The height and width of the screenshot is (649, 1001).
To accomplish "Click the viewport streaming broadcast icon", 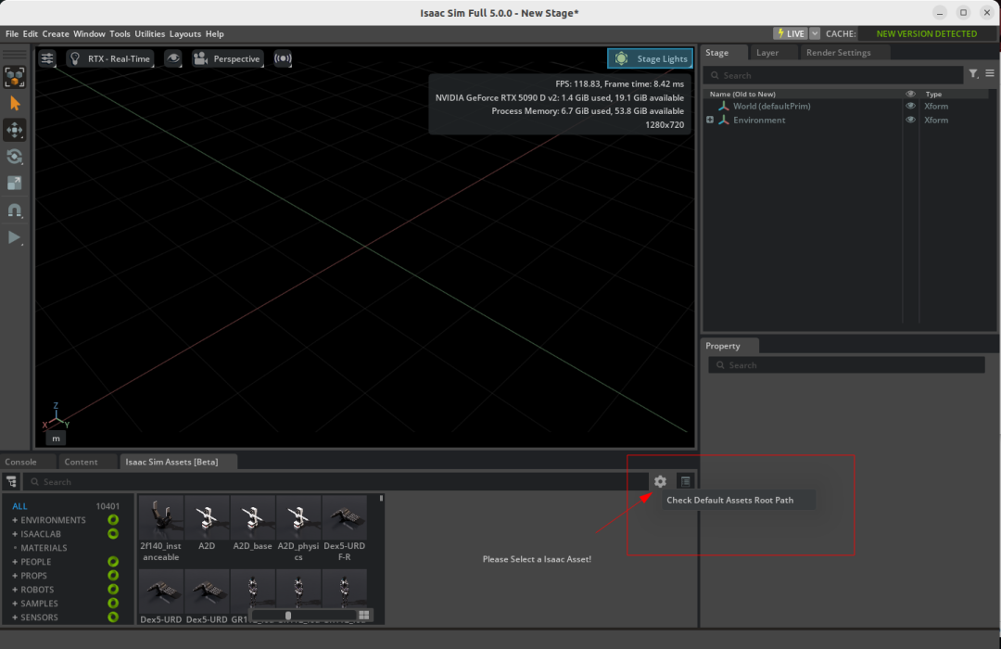I will [283, 58].
